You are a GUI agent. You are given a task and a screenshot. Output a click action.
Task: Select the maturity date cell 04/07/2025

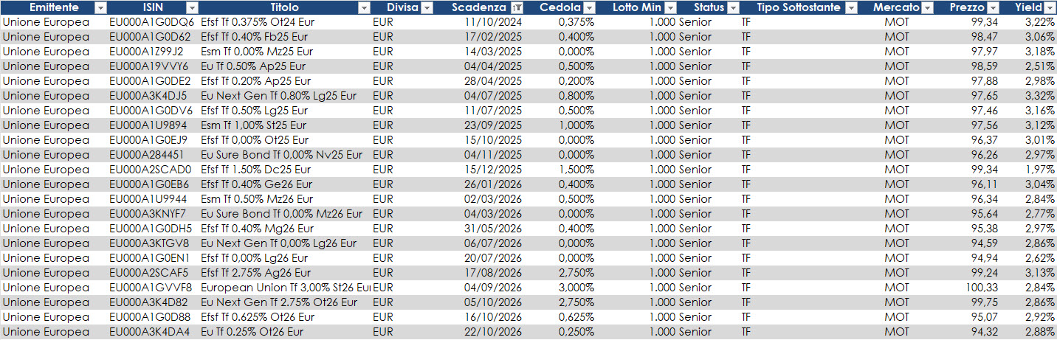click(x=492, y=96)
